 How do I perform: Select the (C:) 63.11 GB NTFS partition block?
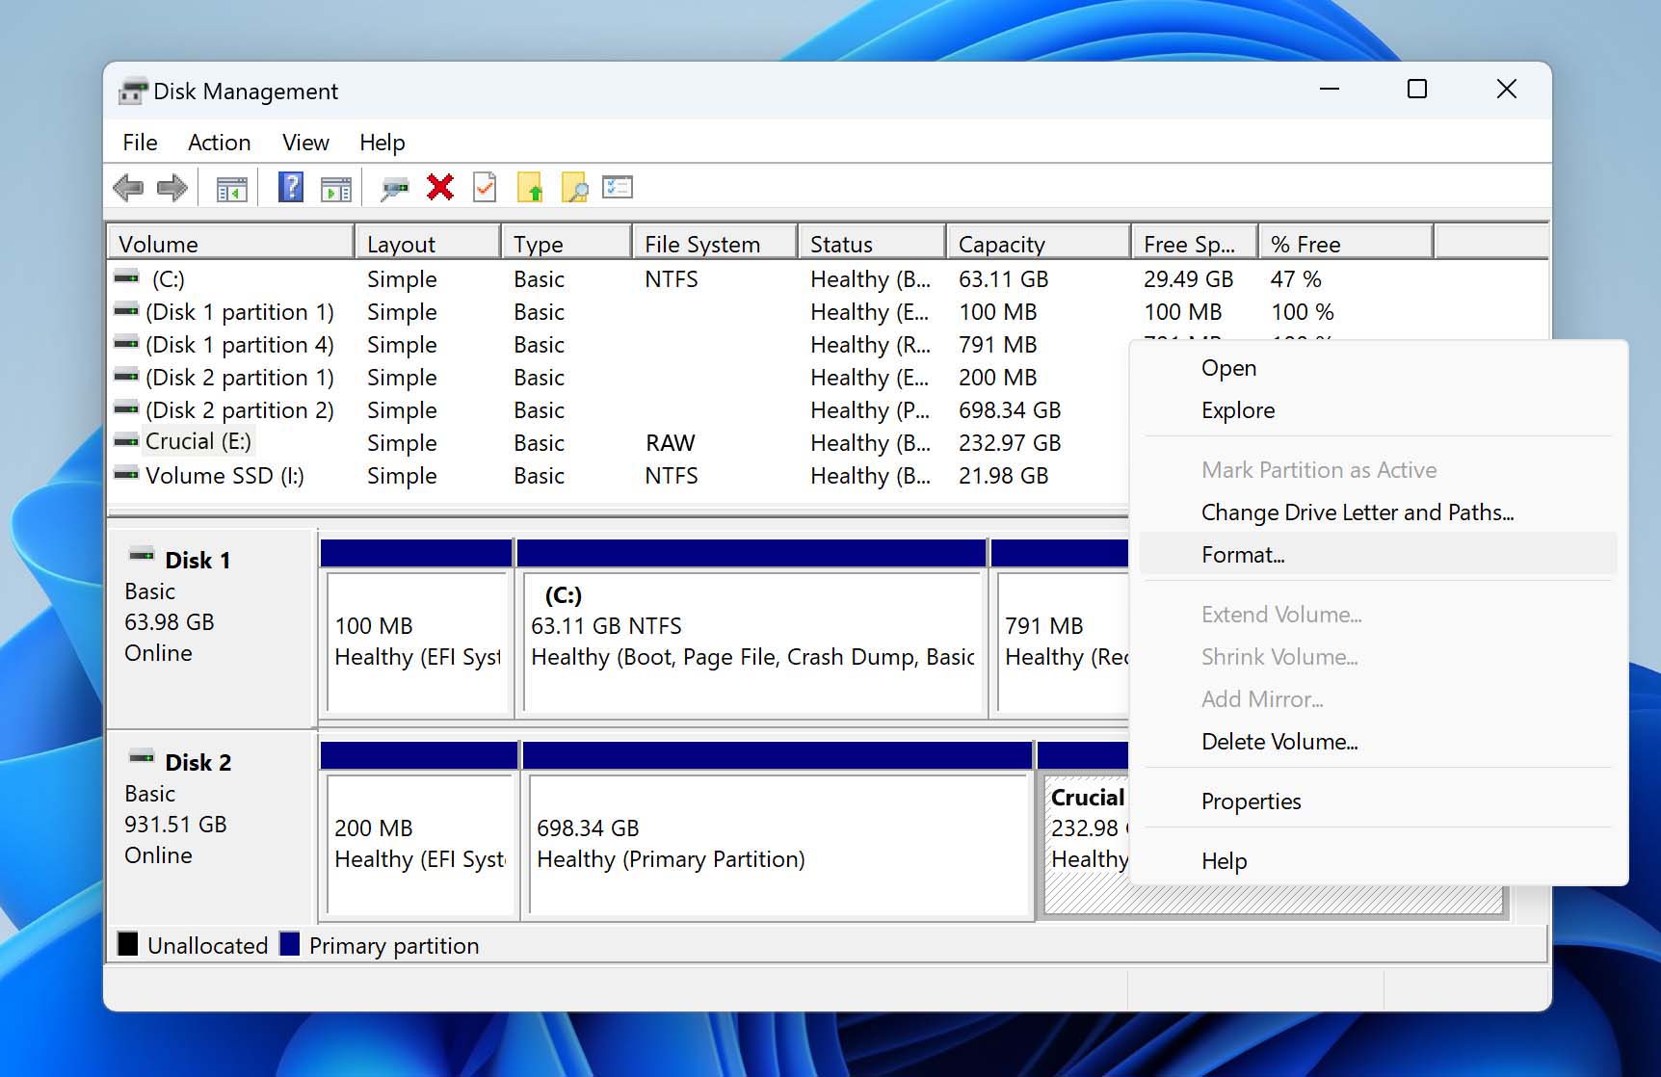click(751, 628)
